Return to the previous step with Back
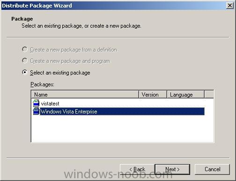236x181 pixels. [137, 169]
